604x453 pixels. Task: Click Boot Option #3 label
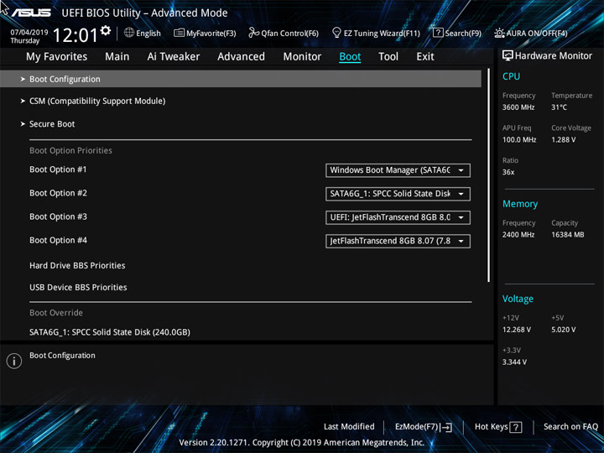coord(58,216)
